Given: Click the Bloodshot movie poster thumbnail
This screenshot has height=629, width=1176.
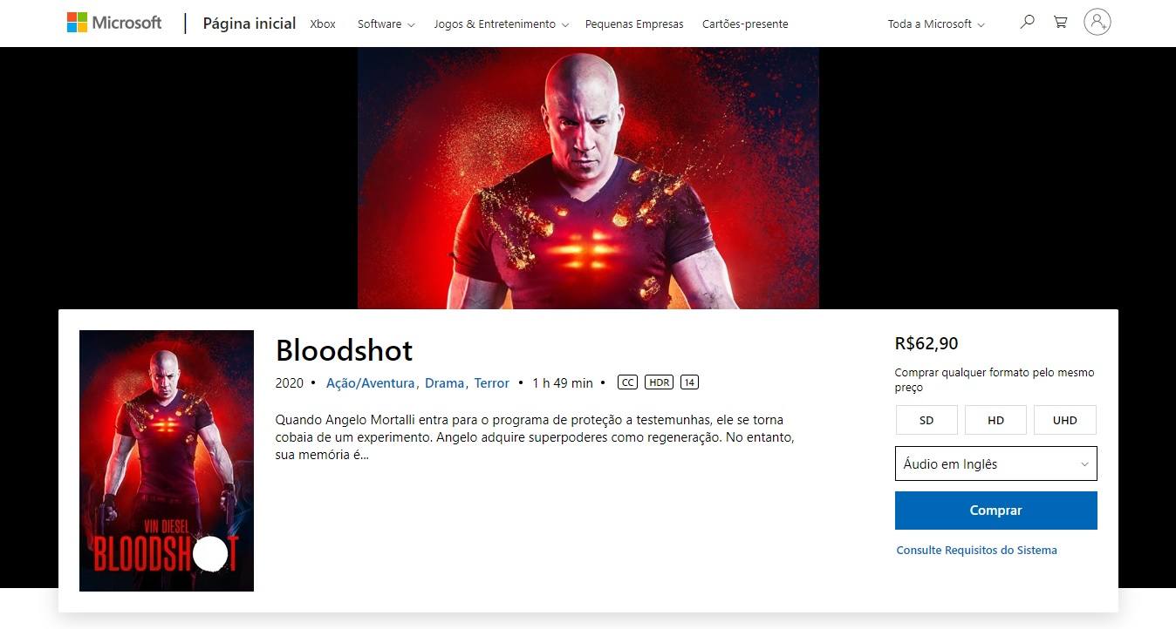Looking at the screenshot, I should [x=167, y=461].
